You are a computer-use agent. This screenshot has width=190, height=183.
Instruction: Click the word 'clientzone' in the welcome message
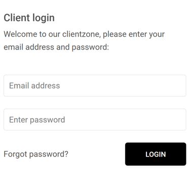[x=81, y=34]
